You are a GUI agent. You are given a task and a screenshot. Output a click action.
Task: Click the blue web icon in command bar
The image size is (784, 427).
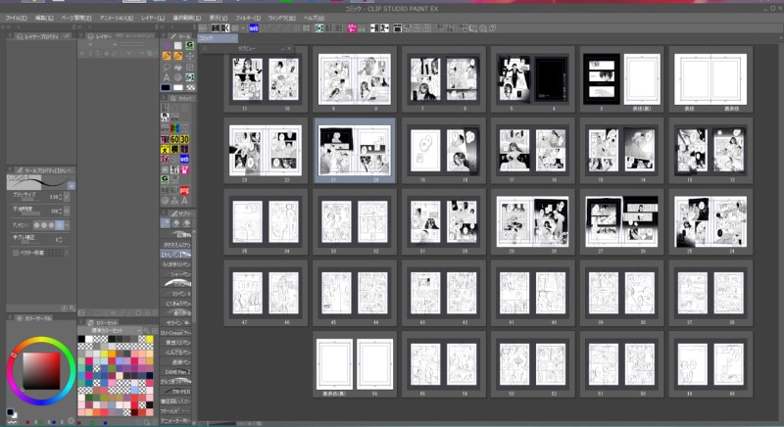(x=254, y=28)
